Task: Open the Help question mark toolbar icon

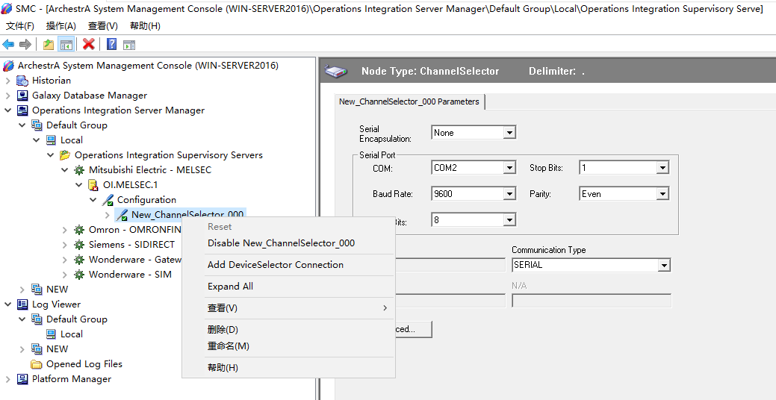Action: pos(111,45)
